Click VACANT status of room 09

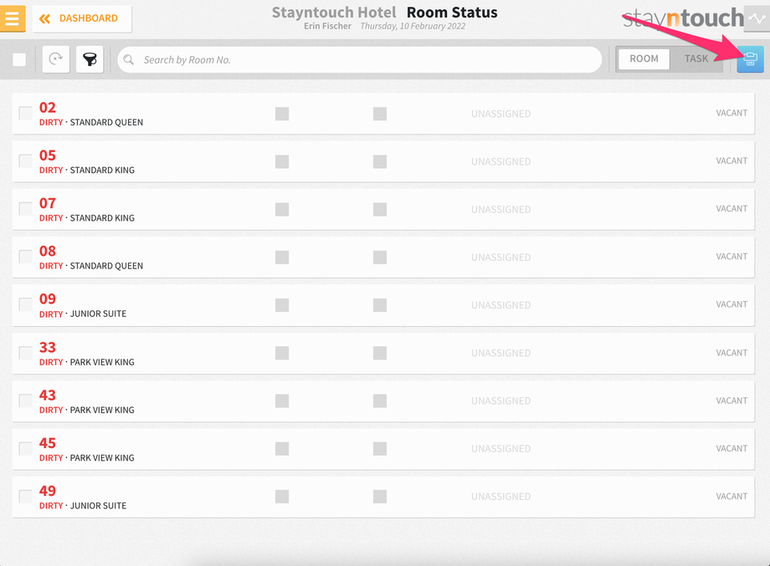[x=731, y=304]
